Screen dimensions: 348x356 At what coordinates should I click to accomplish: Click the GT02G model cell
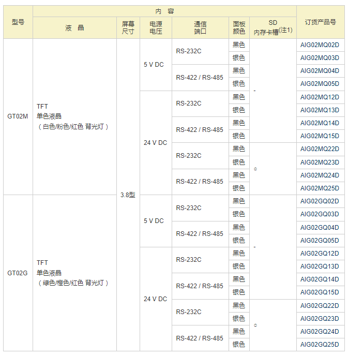coord(18,273)
